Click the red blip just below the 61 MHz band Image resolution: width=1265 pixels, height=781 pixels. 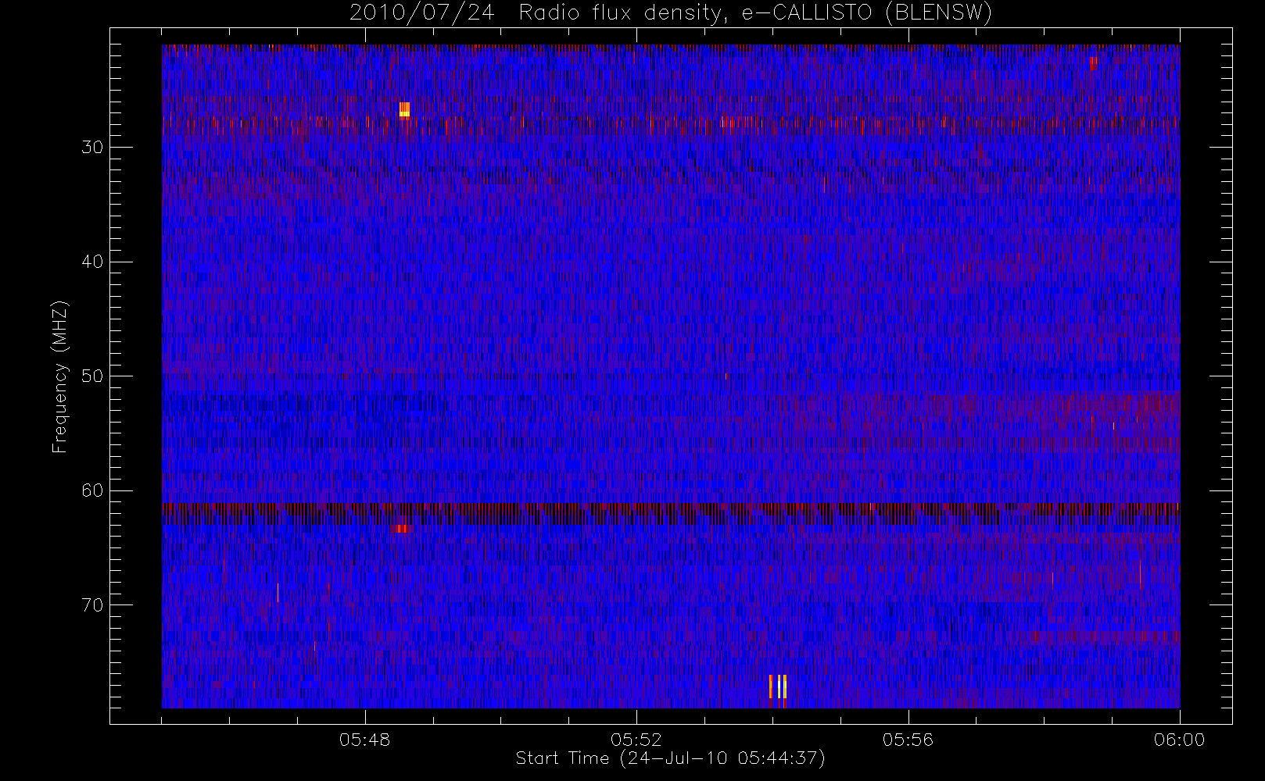click(403, 529)
